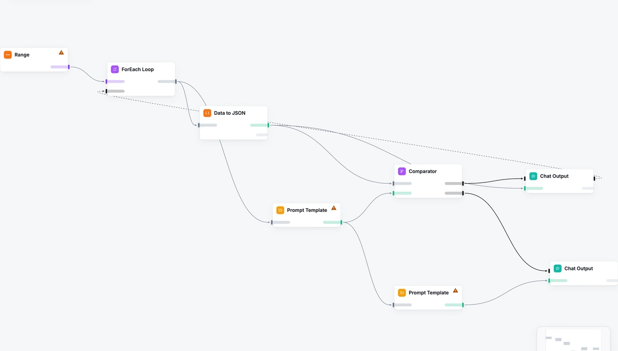The height and width of the screenshot is (351, 618).
Task: Click the grey output port on ForEach Loop
Action: pyautogui.click(x=176, y=81)
